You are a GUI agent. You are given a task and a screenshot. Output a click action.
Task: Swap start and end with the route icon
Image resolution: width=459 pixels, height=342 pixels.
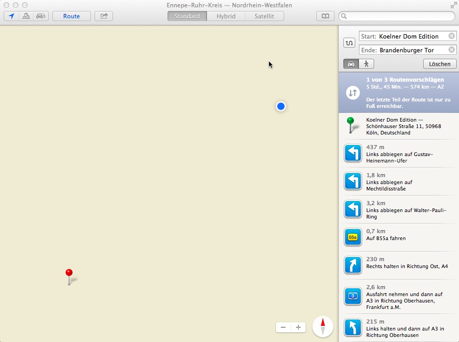(x=349, y=43)
